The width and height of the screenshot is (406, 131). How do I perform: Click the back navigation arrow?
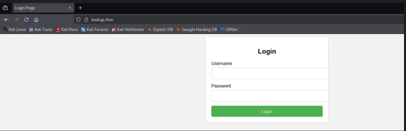[x=6, y=20]
